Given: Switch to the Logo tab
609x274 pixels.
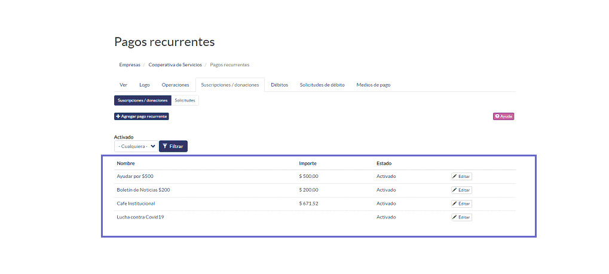Looking at the screenshot, I should [145, 85].
